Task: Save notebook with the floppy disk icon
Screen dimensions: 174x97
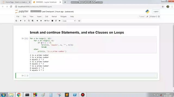Action: click(x=16, y=21)
